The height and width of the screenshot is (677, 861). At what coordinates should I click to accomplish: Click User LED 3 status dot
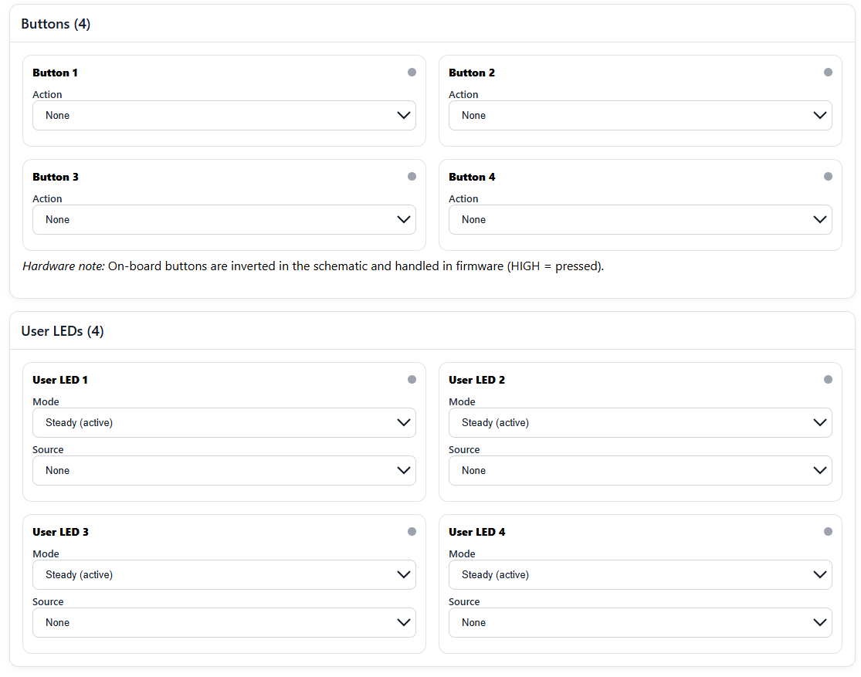(412, 532)
